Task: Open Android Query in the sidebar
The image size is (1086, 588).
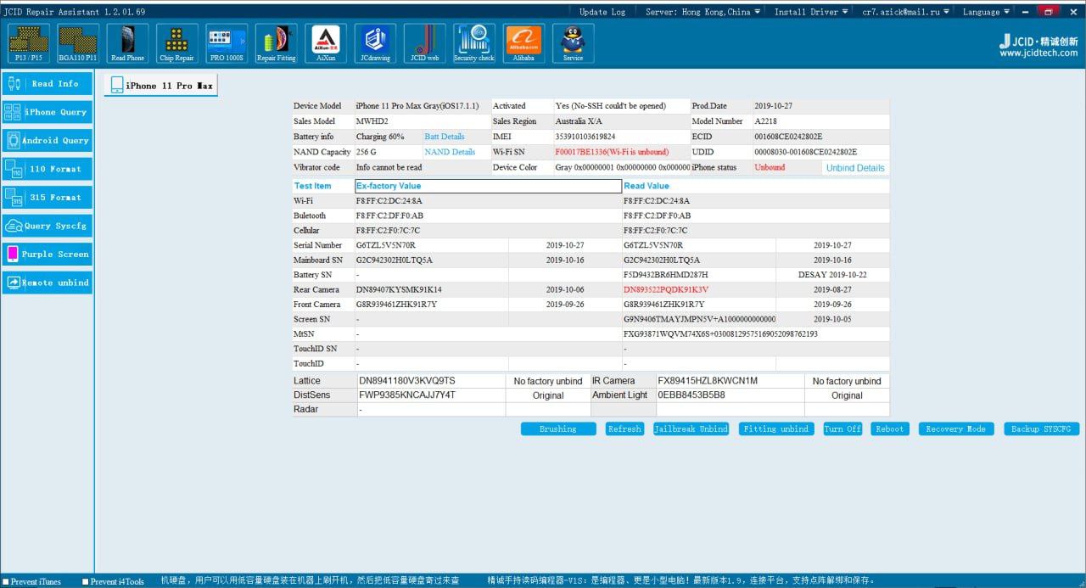Action: click(x=48, y=141)
